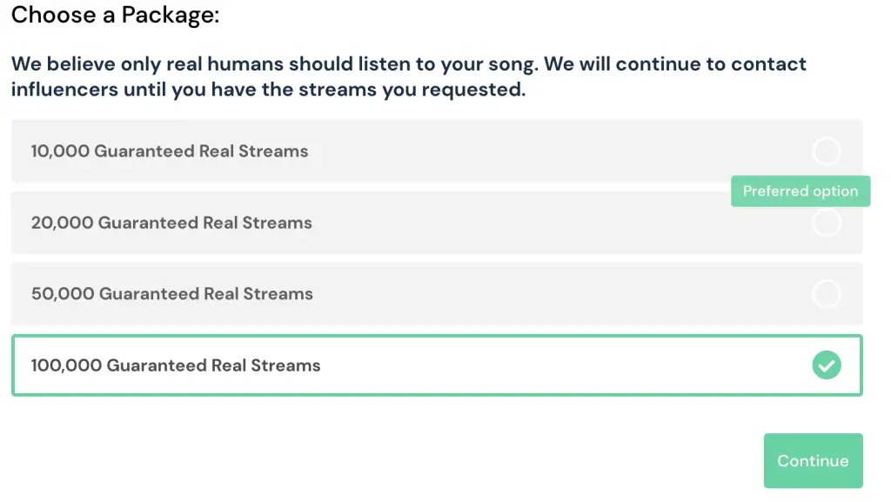
Task: Select the 10,000 Guaranteed Real Streams radio circle
Action: [x=827, y=151]
